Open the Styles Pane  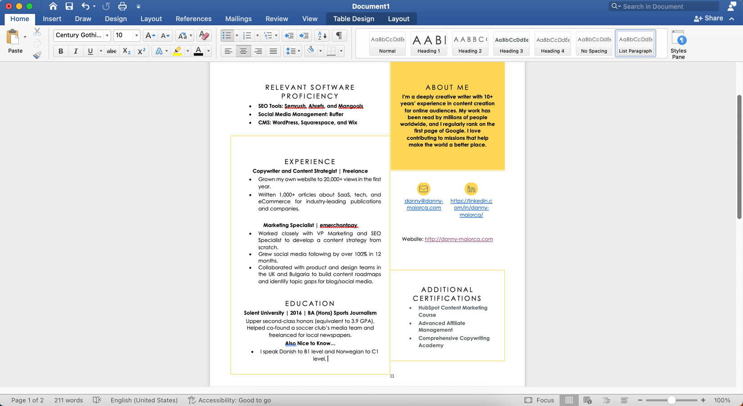point(678,45)
